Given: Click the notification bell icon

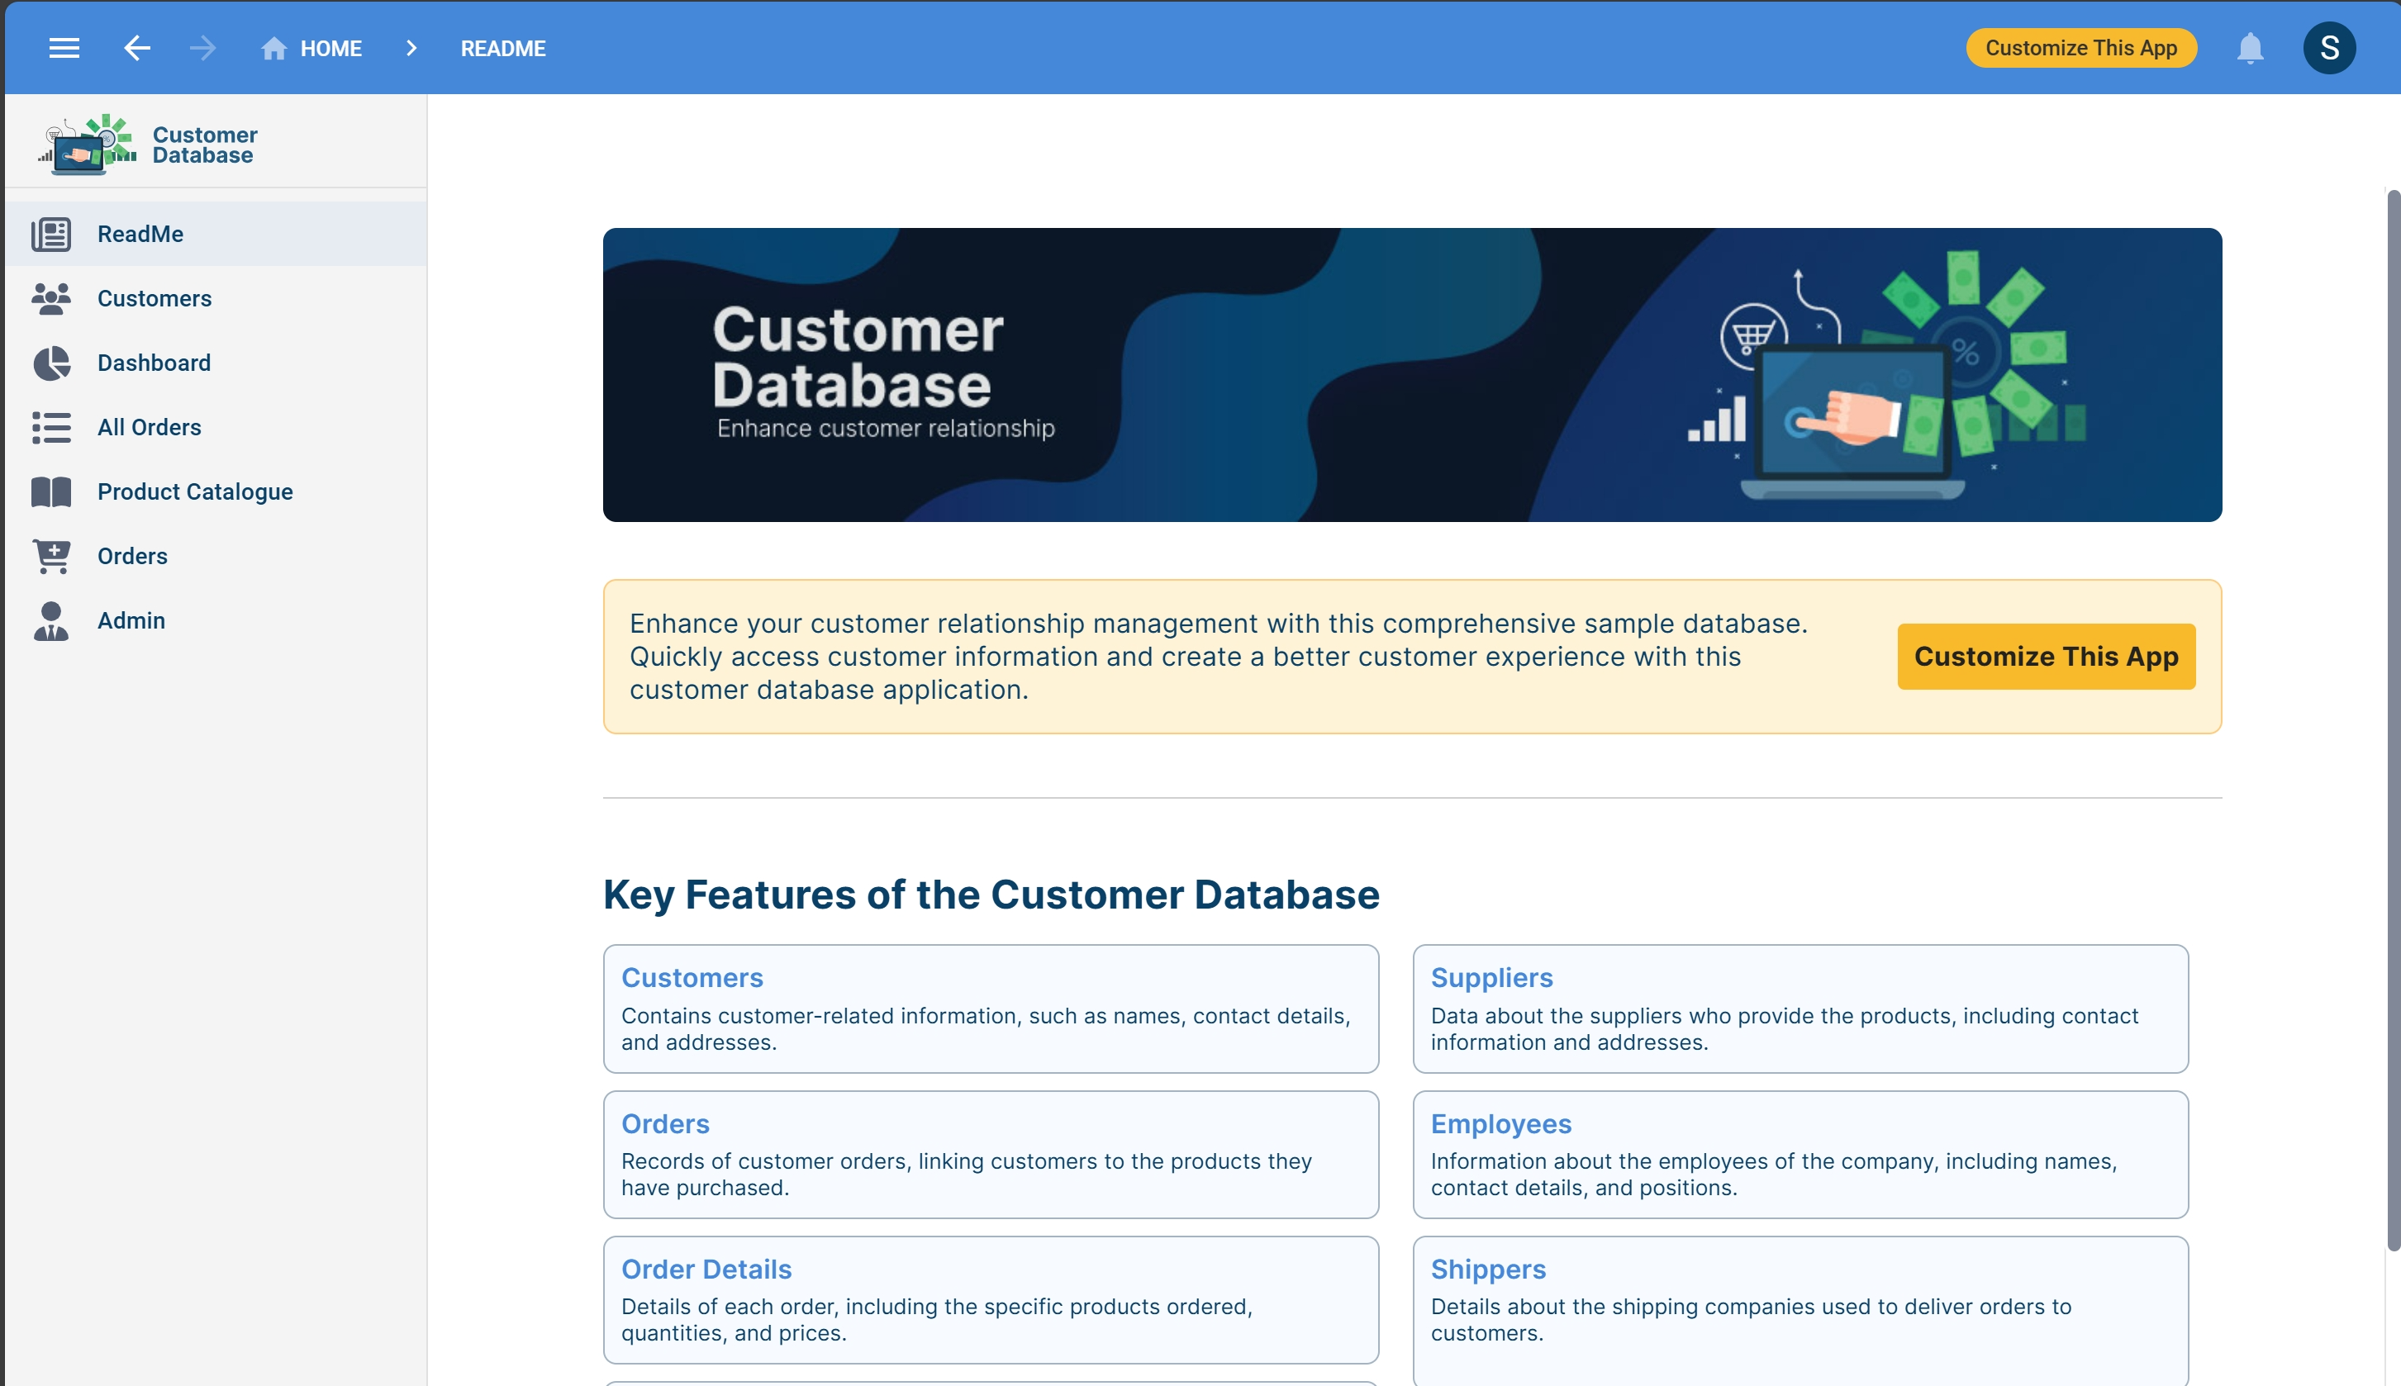Looking at the screenshot, I should click(x=2251, y=48).
